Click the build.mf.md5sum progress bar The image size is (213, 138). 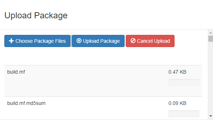coord(184,114)
